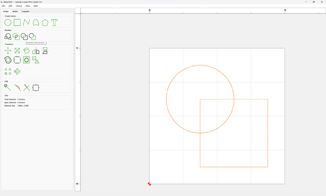Open the View menu
Image resolution: width=326 pixels, height=196 pixels.
click(x=28, y=6)
